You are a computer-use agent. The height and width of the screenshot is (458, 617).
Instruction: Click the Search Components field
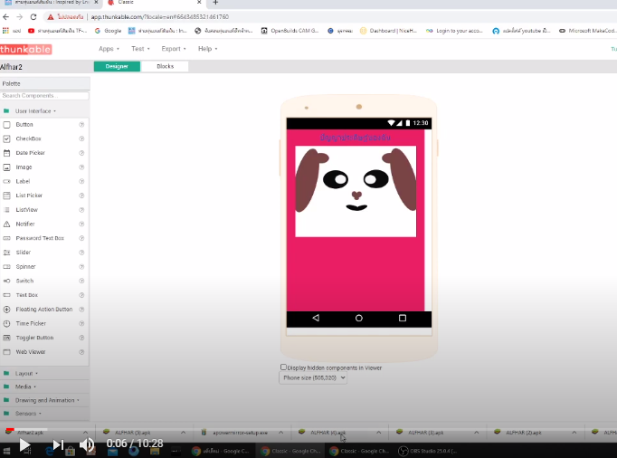tap(44, 95)
